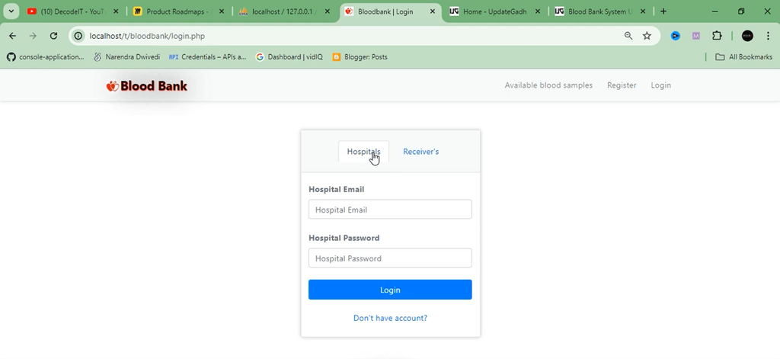Viewport: 780px width, 359px height.
Task: Click the address bar URL
Action: coord(147,36)
